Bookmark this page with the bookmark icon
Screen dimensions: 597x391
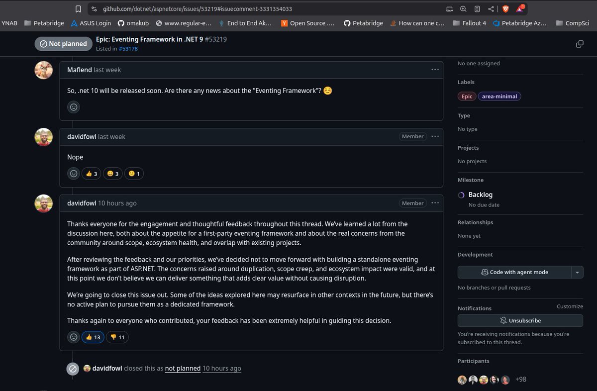pos(78,9)
